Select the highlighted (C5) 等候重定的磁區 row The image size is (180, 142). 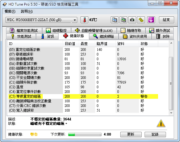coord(83,96)
